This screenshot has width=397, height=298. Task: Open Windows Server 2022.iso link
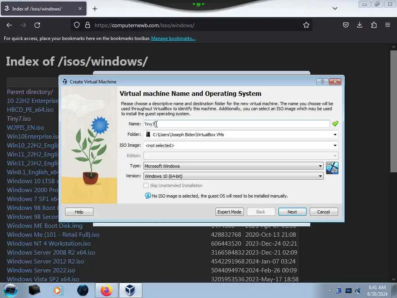pos(41,270)
